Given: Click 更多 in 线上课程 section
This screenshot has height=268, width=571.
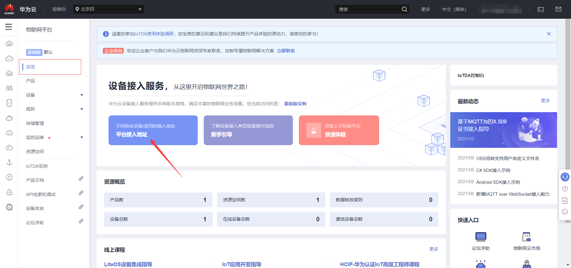Looking at the screenshot, I should (434, 249).
